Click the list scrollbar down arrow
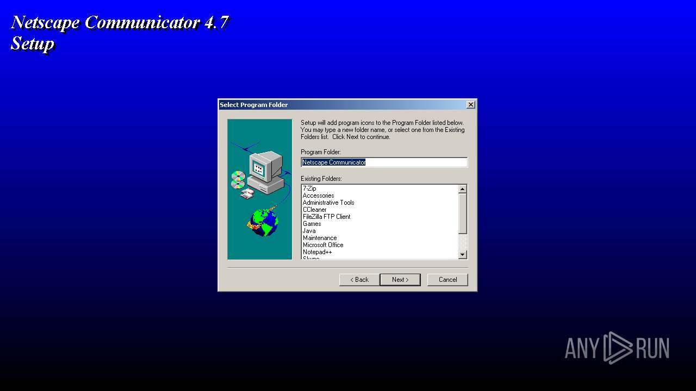This screenshot has height=391, width=696. (x=463, y=255)
